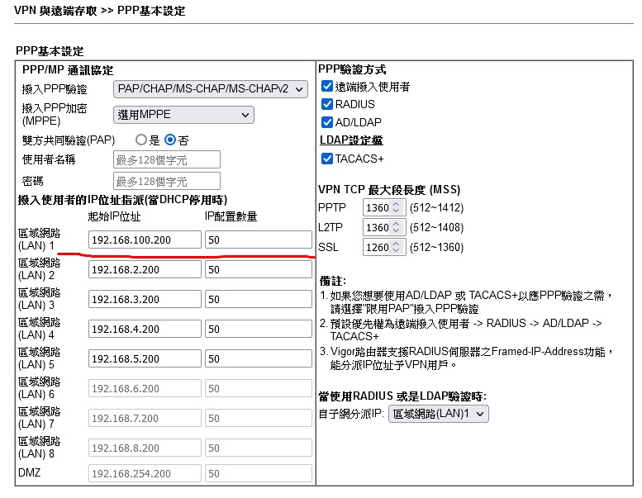Click the PPTP MSS spinner arrows
This screenshot has width=642, height=498.
[x=396, y=207]
